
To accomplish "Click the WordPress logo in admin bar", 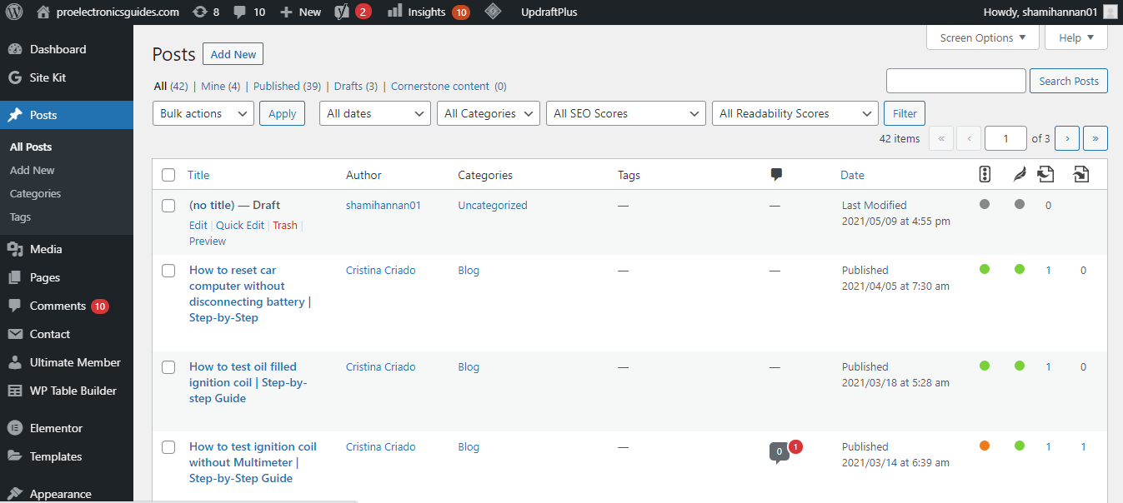I will tap(15, 12).
